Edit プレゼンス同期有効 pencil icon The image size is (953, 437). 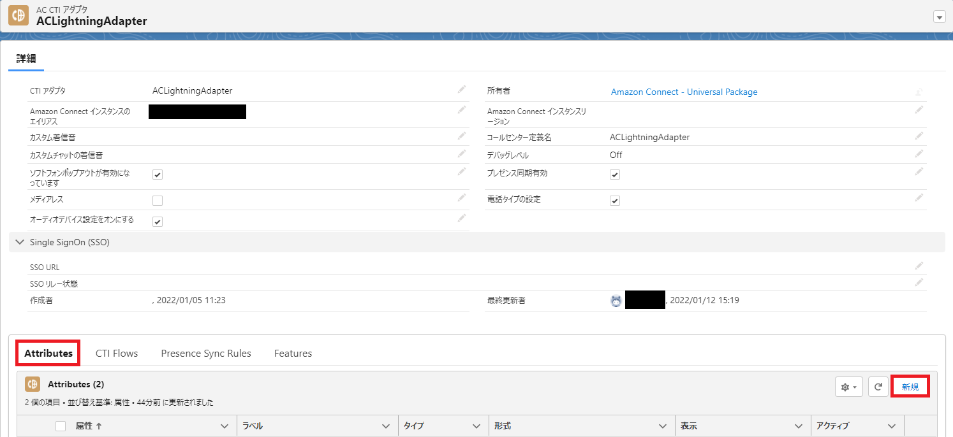point(919,171)
